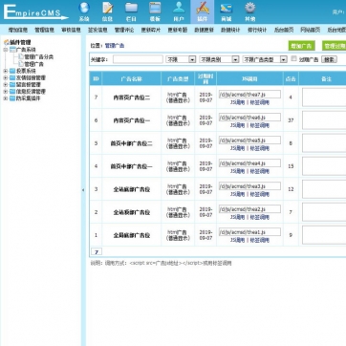This screenshot has height=346, width=346.
Task: Click the EmpireCMS logo
Action: [35, 12]
